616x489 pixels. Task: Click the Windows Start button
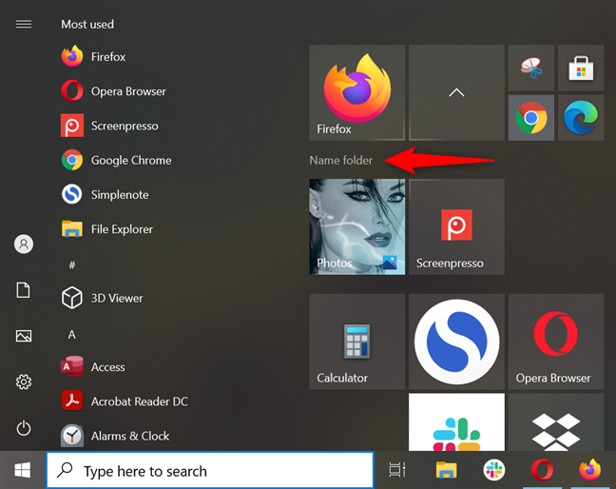coord(23,470)
